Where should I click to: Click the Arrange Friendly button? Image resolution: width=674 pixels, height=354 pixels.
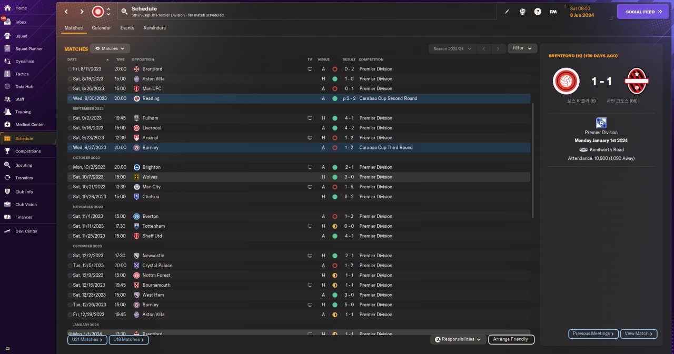click(511, 339)
